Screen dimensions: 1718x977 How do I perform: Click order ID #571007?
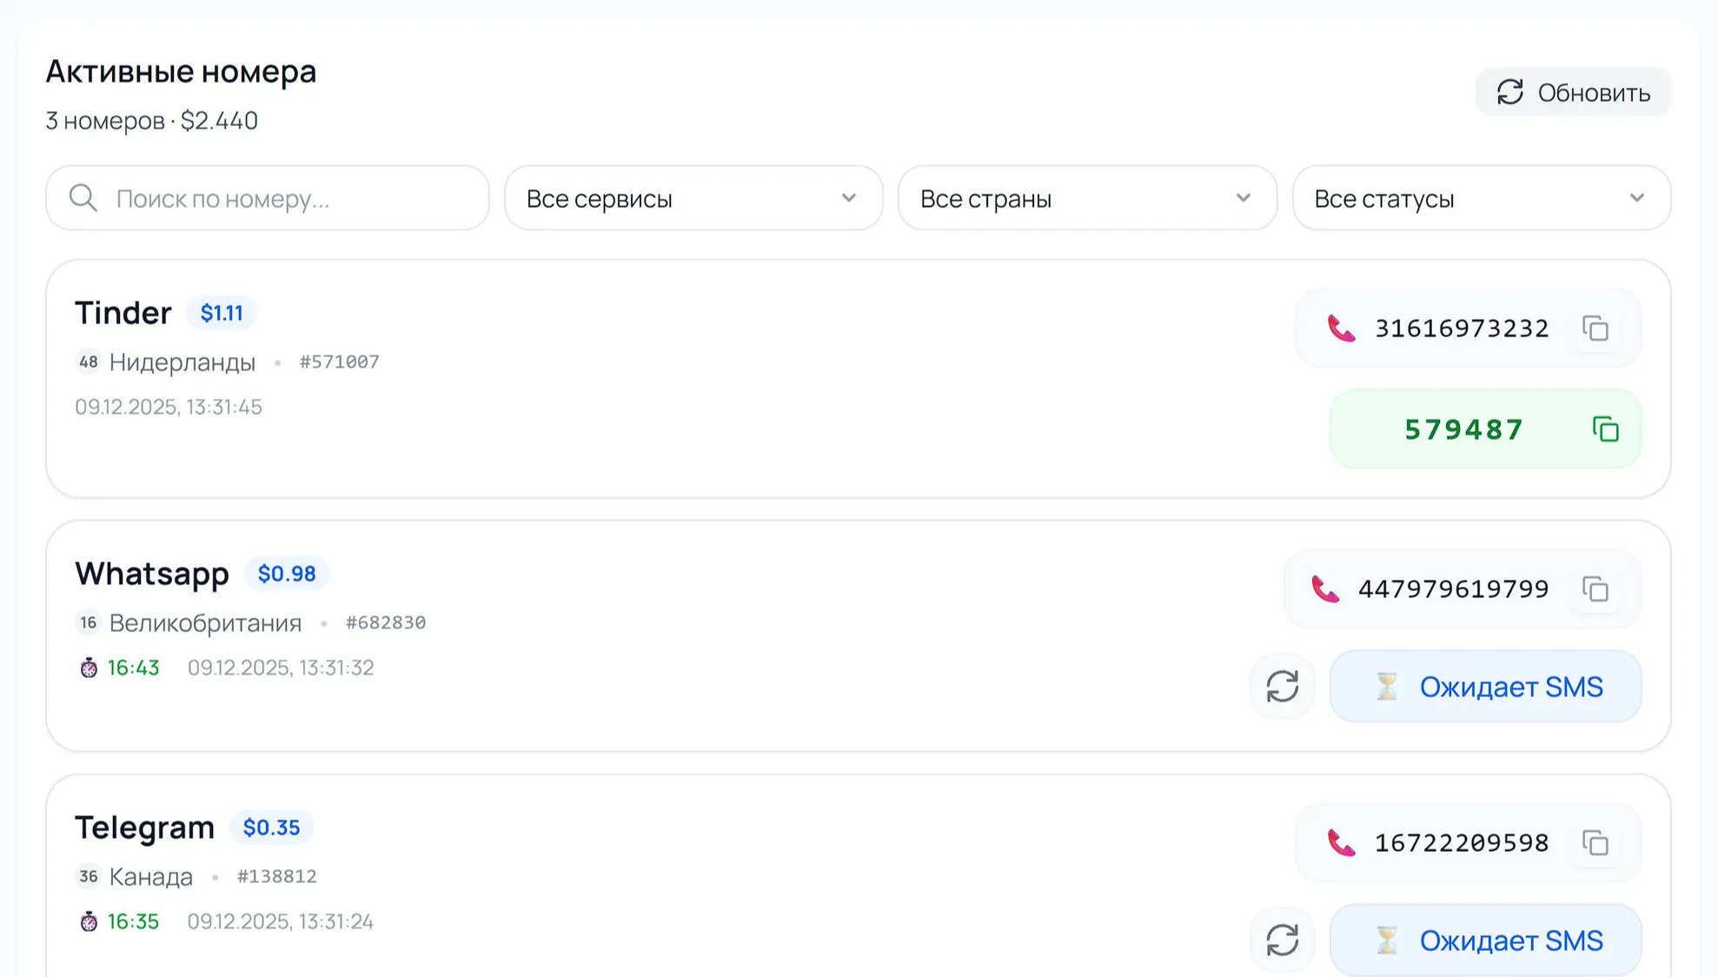339,362
